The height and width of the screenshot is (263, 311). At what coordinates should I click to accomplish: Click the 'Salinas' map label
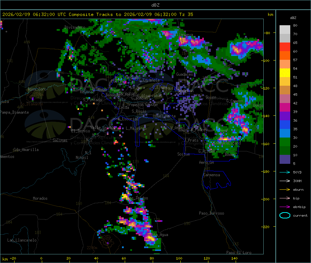60,140
